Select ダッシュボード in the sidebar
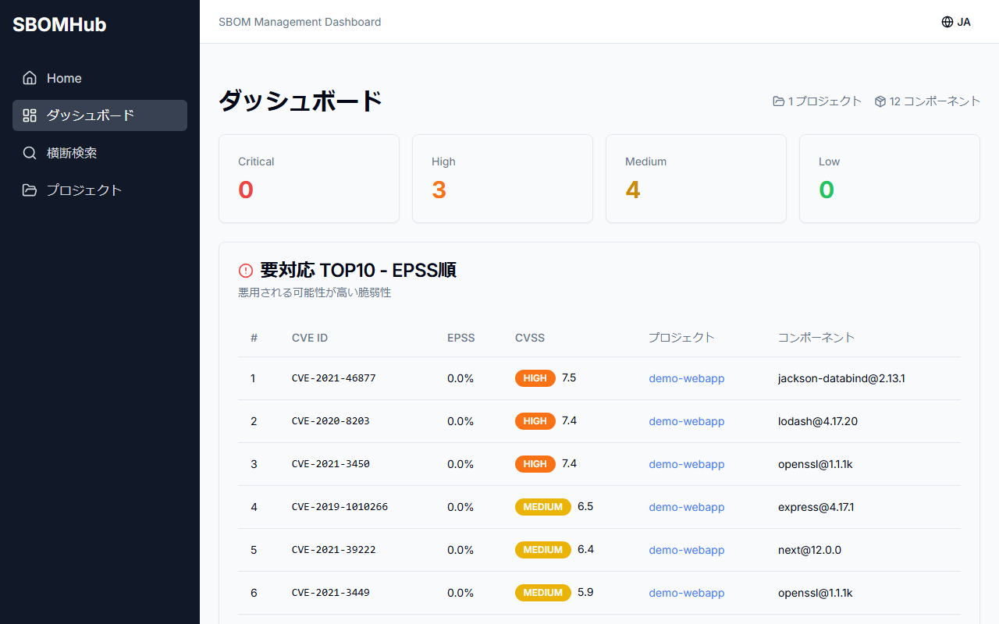This screenshot has width=999, height=624. pos(100,115)
